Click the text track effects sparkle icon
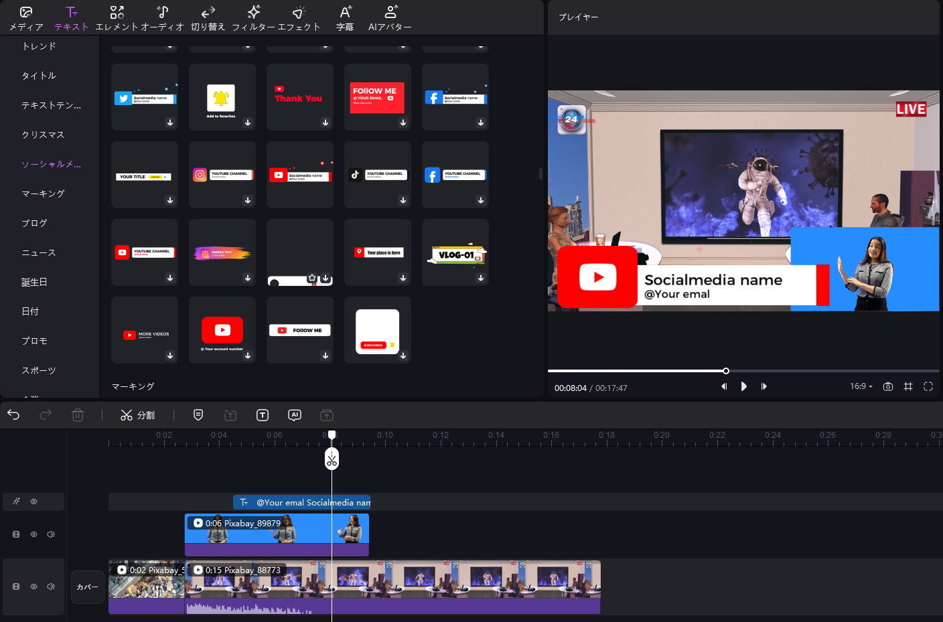 [x=16, y=501]
